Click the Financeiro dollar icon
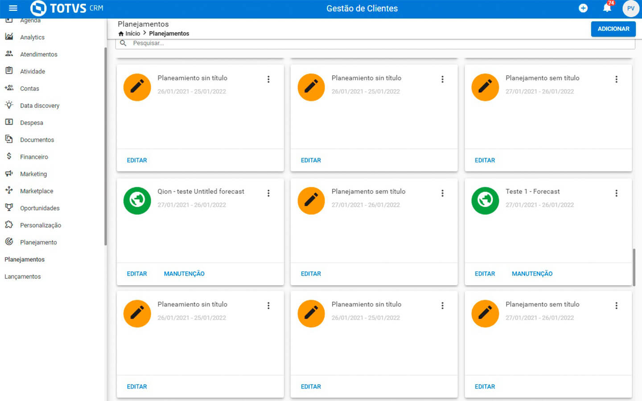Viewport: 642px width, 401px height. coord(9,156)
